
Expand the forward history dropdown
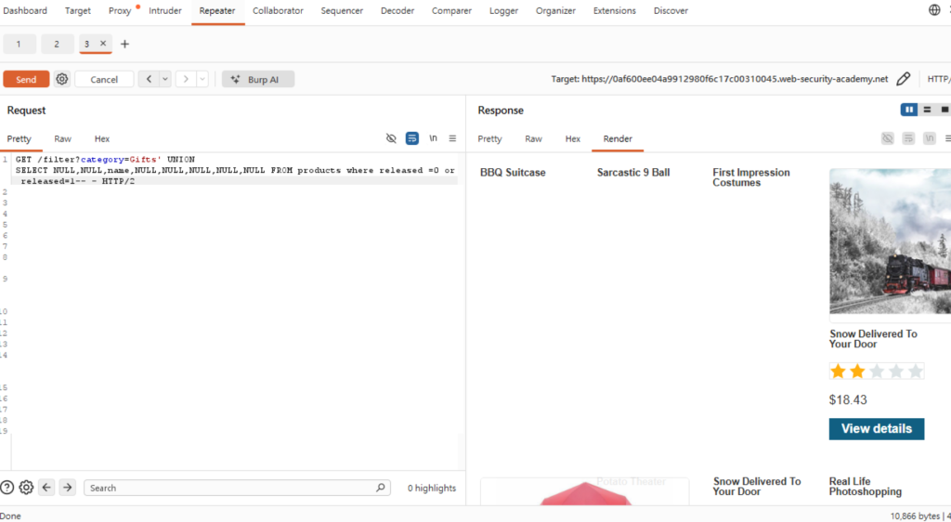tap(202, 79)
